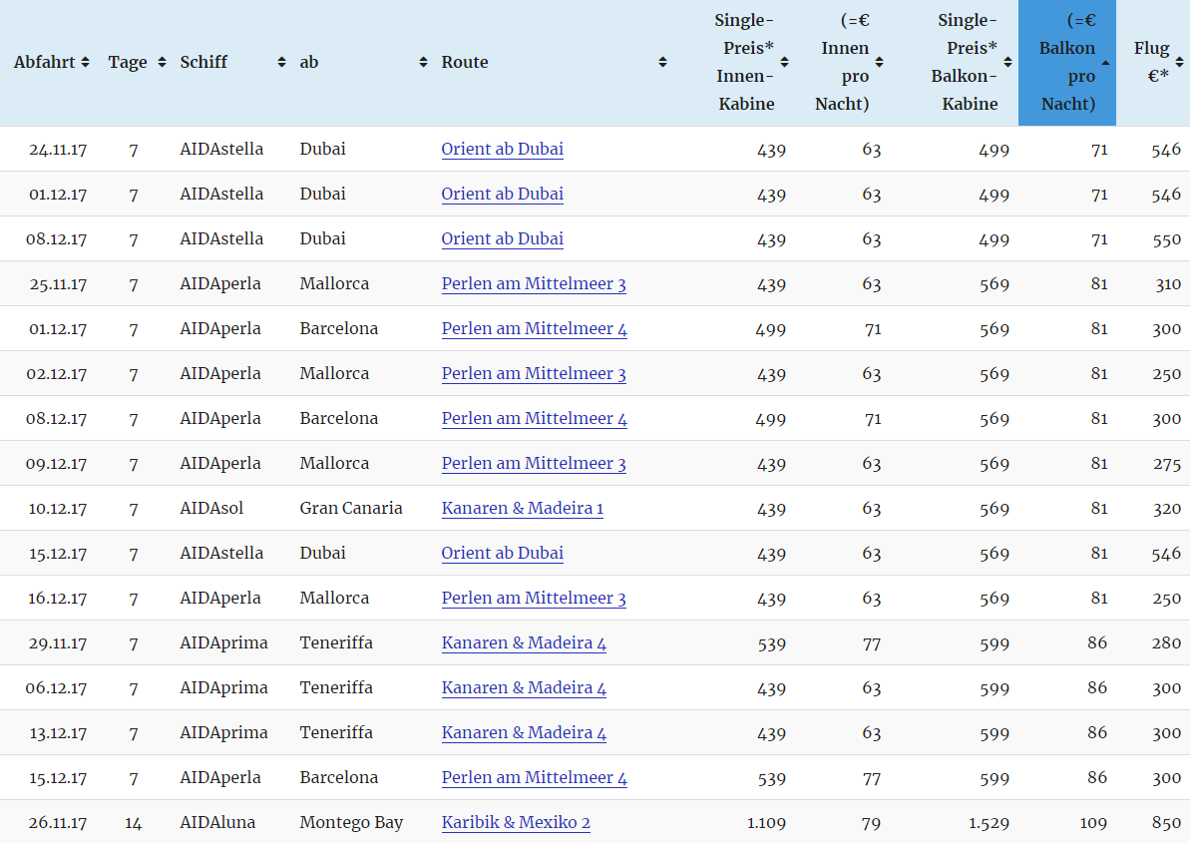The width and height of the screenshot is (1192, 843).
Task: Select the date 26.11.17
Action: tap(58, 822)
